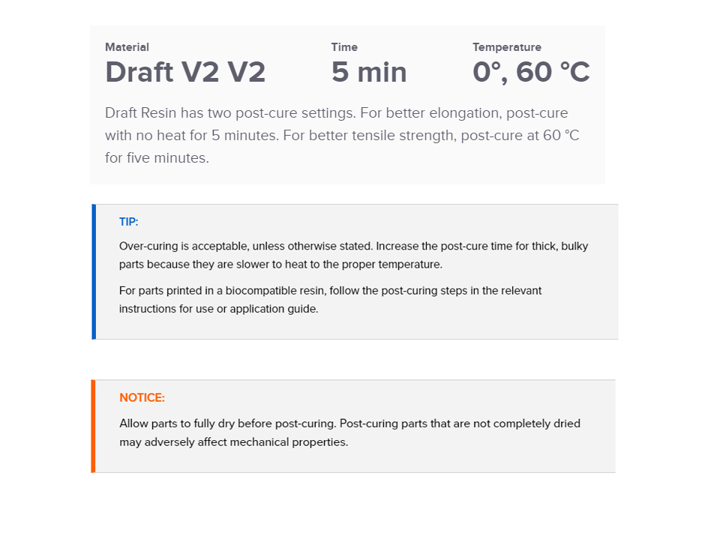Viewport: 705px width, 533px height.
Task: Click the Draft Resin post-cure description paragraph
Action: [x=342, y=135]
